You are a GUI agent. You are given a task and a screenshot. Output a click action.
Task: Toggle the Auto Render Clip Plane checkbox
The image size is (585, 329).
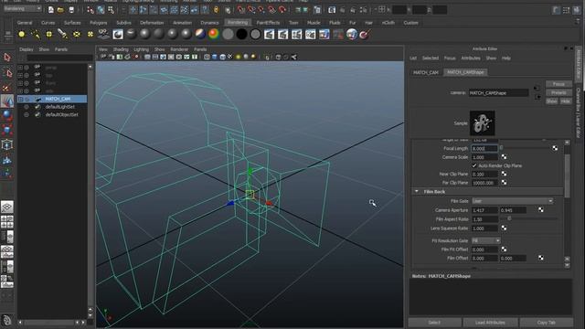click(474, 165)
